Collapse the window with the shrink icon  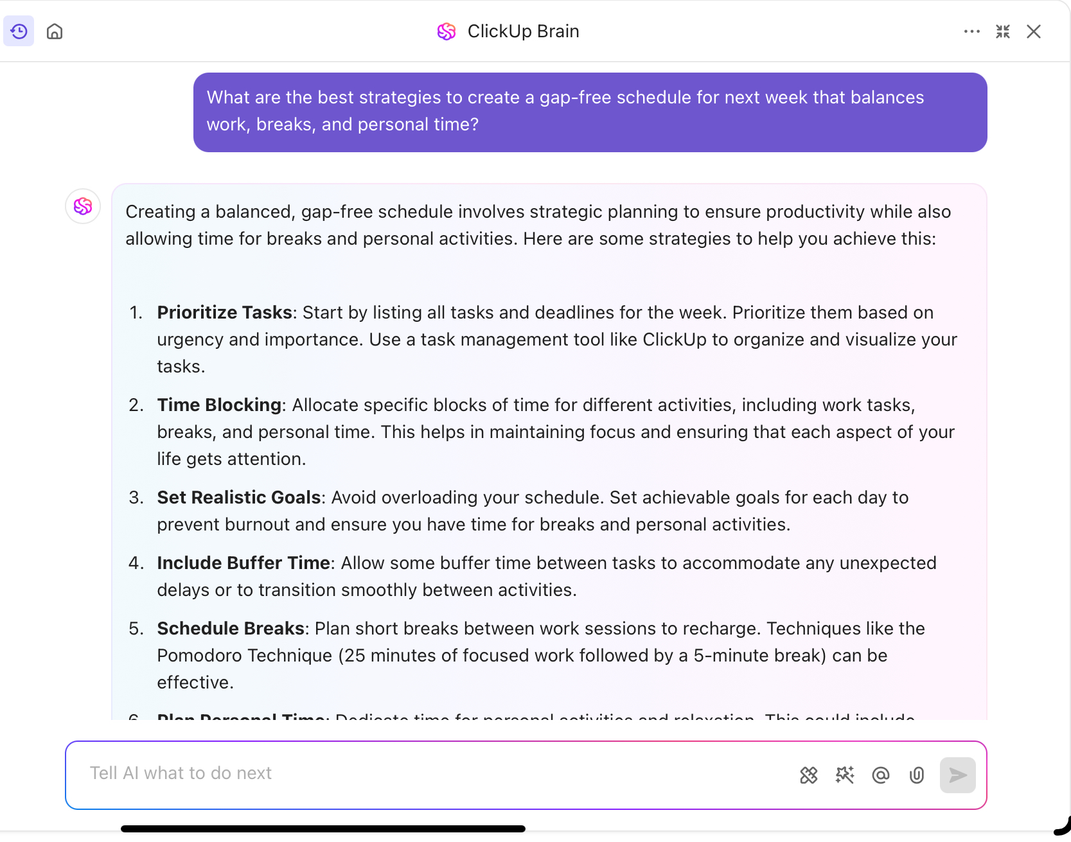pos(1002,31)
